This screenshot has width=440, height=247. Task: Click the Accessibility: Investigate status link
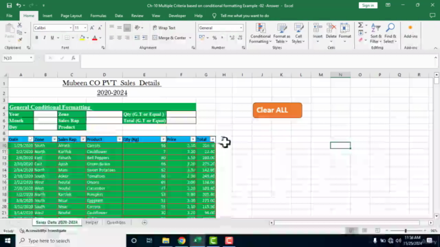pyautogui.click(x=43, y=231)
